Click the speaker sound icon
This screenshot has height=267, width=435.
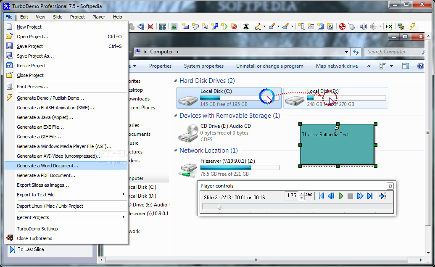[364, 26]
